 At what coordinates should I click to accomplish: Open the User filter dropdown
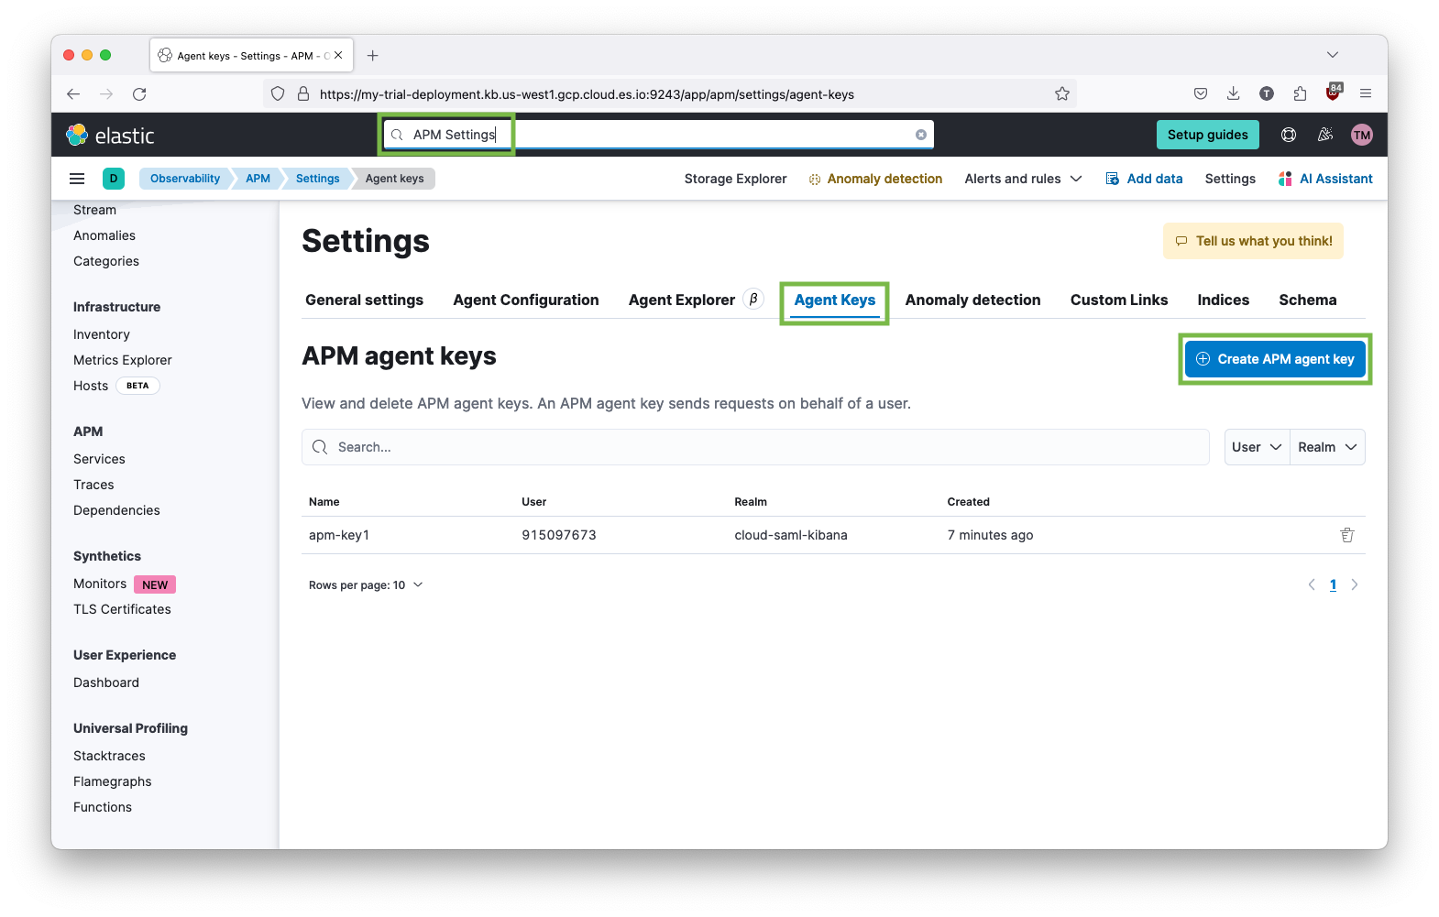(1257, 447)
